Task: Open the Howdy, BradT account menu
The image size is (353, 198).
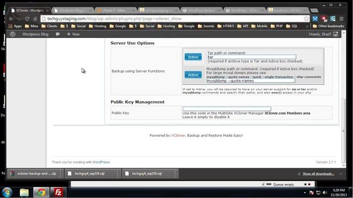Action: pos(323,34)
